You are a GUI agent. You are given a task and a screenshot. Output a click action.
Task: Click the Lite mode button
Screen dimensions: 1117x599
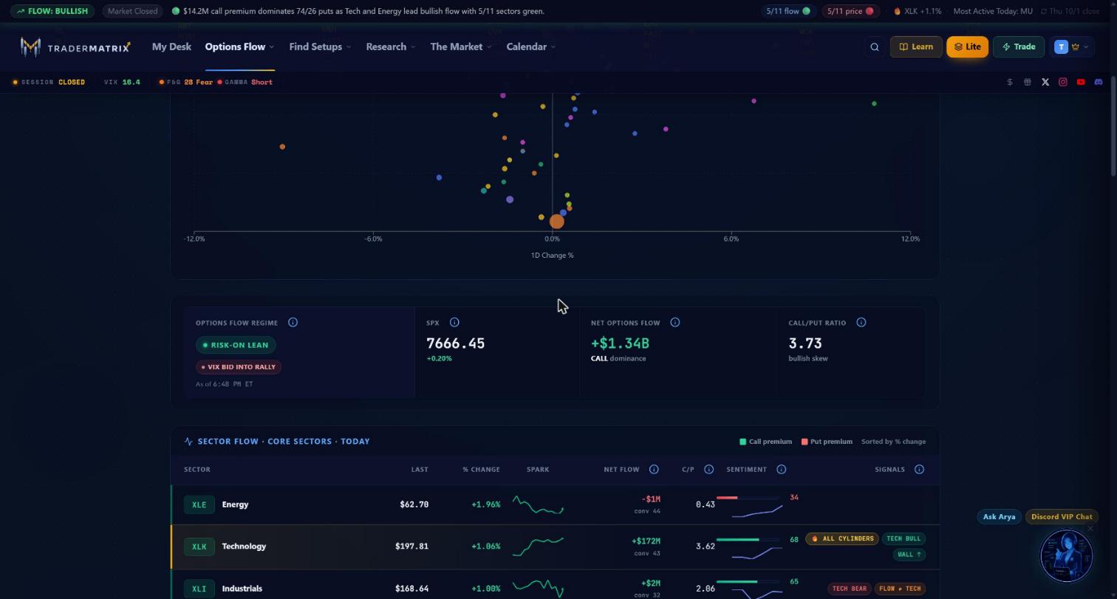pos(967,47)
